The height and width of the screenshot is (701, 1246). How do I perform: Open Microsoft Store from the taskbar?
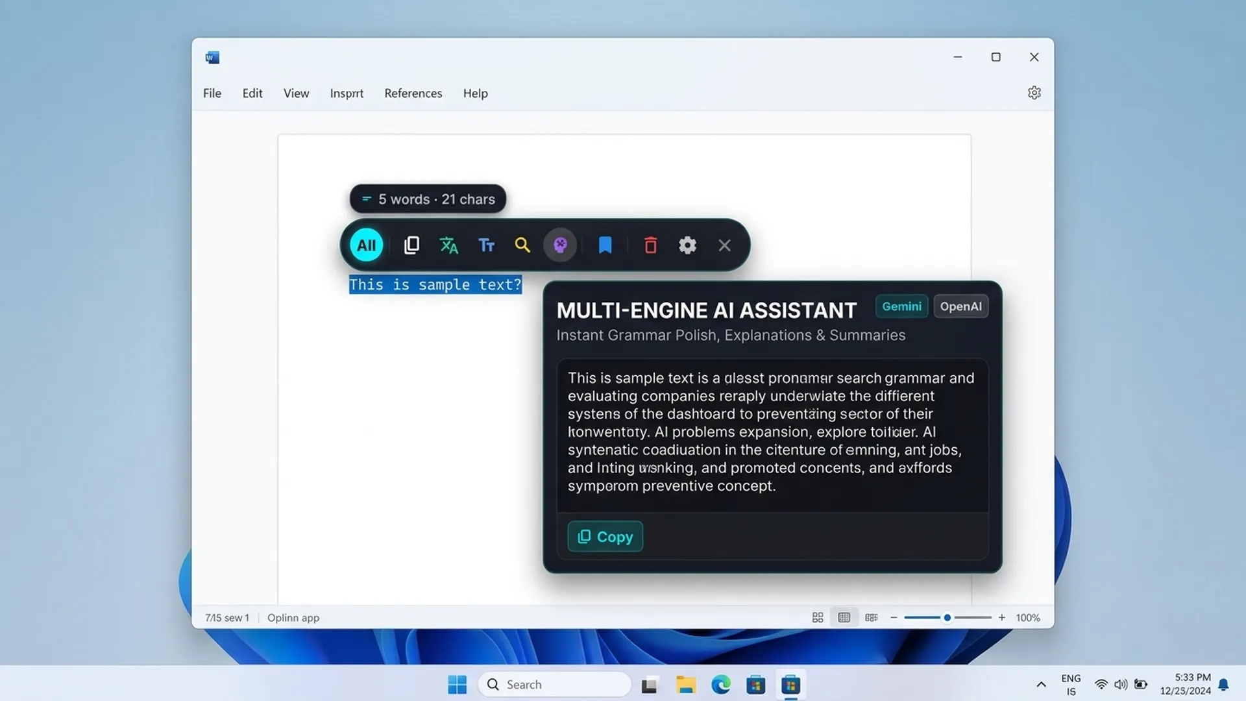click(x=756, y=685)
